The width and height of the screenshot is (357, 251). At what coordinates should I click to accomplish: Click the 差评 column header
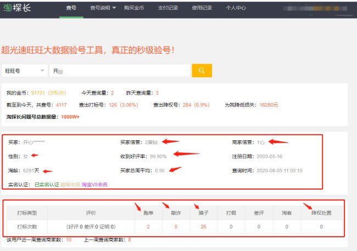259,213
